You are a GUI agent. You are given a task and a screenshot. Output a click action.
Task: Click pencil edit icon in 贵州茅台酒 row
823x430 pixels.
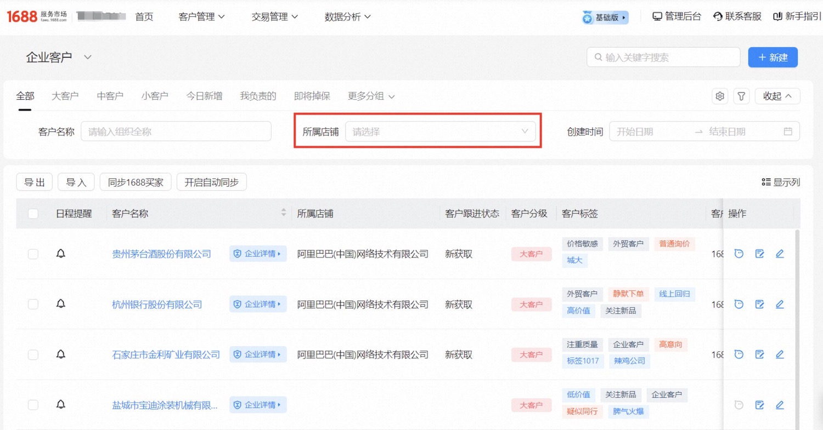coord(780,254)
